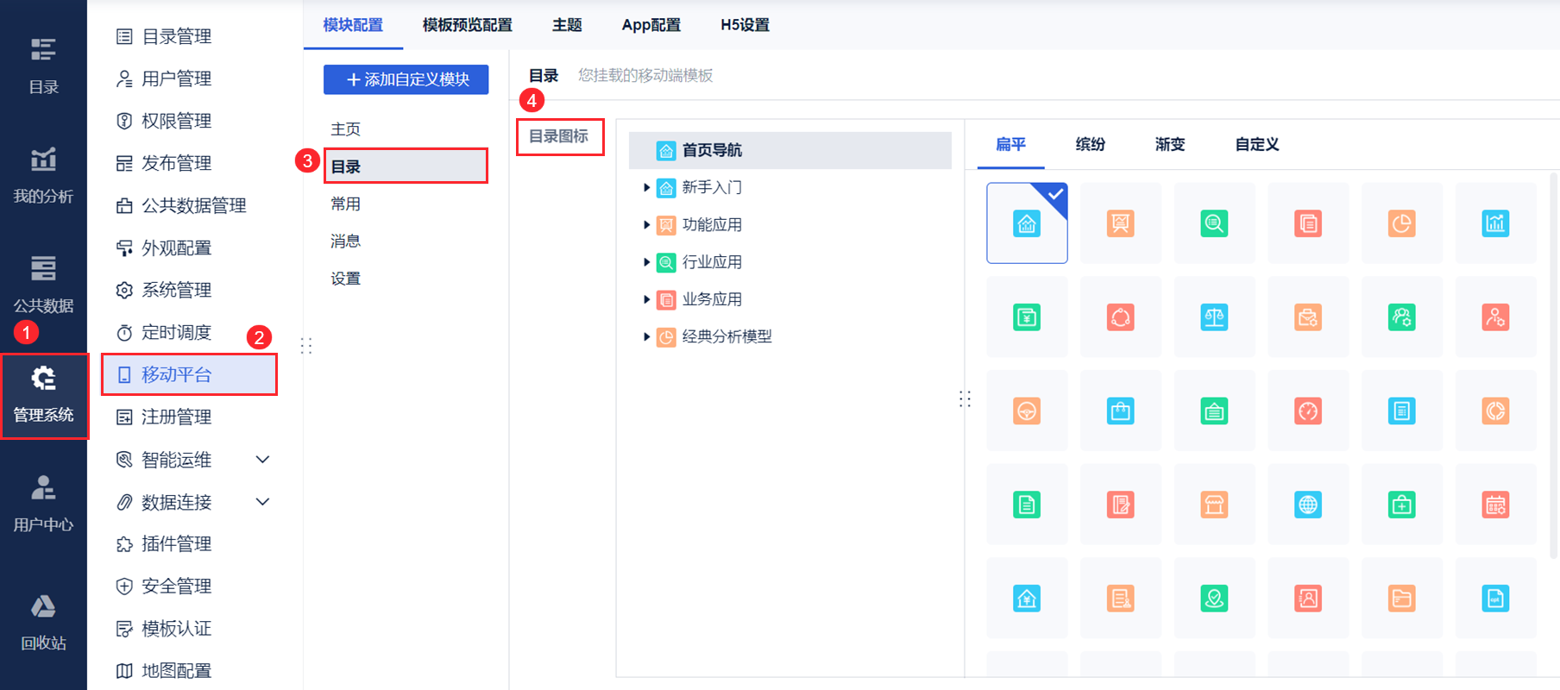
Task: Pick the red stacked documents icon tile
Action: coord(1308,223)
